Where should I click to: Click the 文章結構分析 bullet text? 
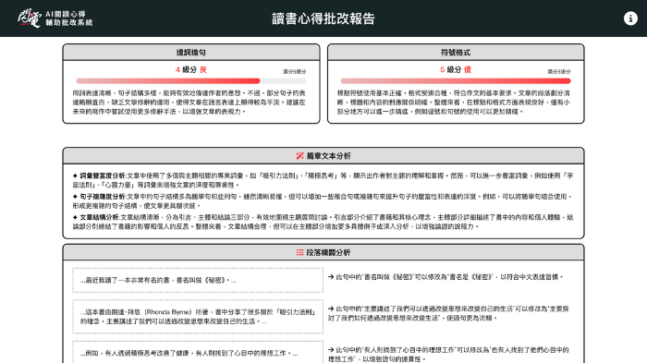[323, 222]
